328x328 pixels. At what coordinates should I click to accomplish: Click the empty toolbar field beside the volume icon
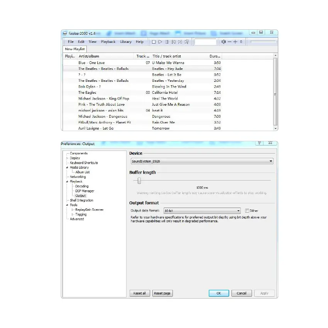205,42
